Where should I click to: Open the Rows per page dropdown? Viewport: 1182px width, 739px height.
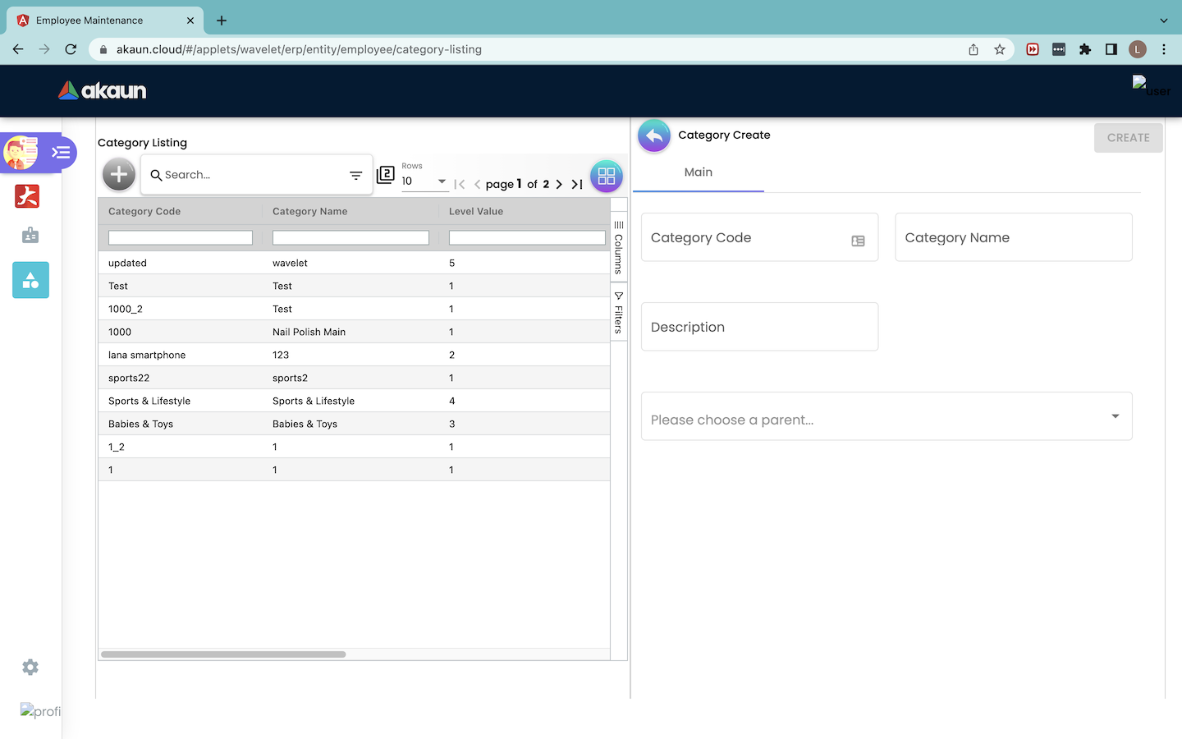tap(424, 181)
